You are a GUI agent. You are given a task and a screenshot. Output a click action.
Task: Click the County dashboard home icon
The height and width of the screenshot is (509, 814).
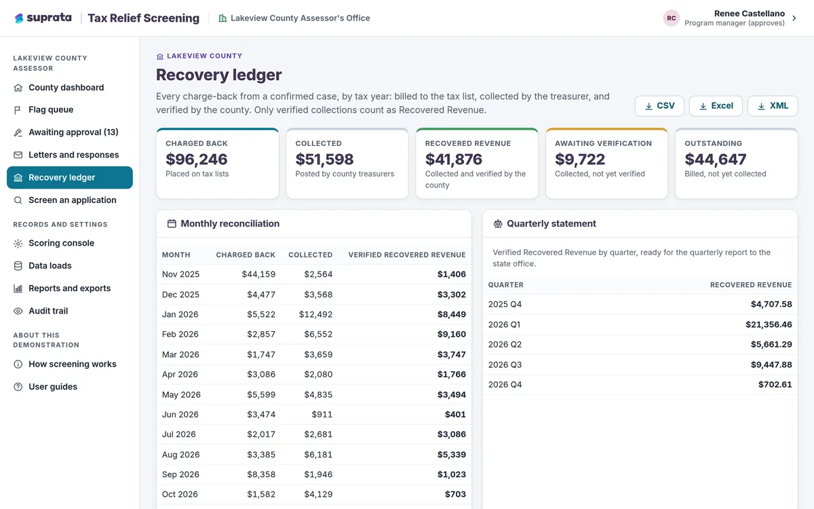pyautogui.click(x=18, y=88)
